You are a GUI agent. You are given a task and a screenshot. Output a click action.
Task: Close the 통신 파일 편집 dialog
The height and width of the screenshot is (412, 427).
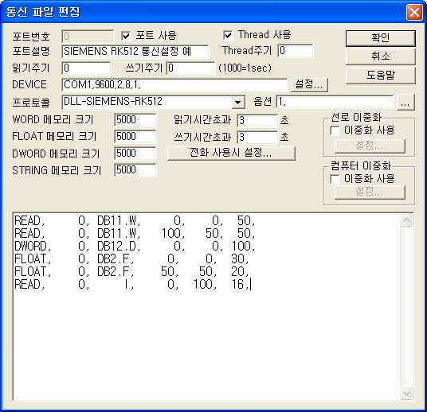(x=414, y=12)
